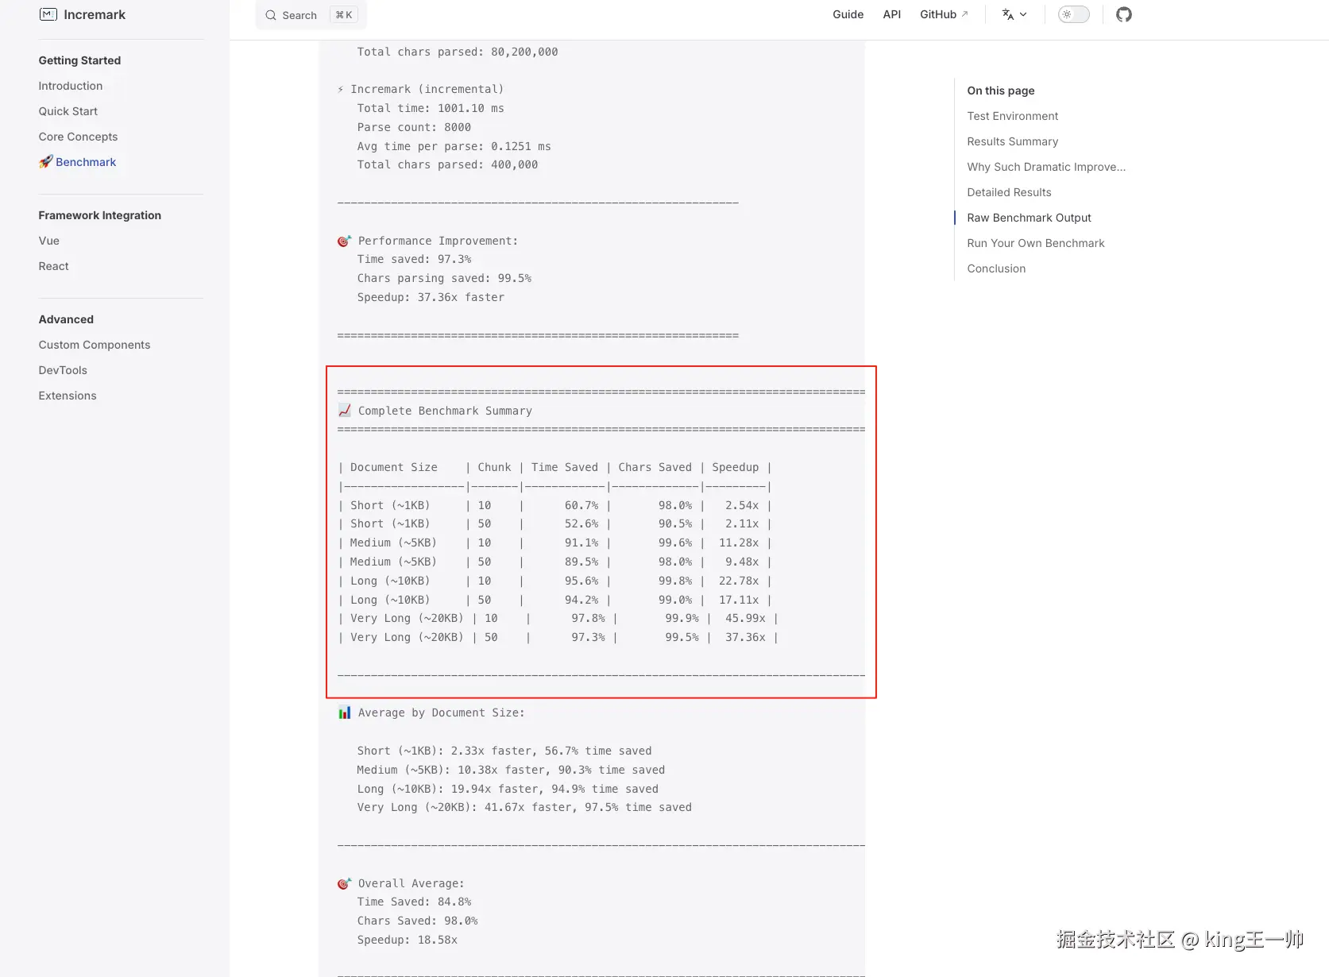Viewport: 1329px width, 977px height.
Task: Jump to Results Summary section
Action: [1012, 141]
